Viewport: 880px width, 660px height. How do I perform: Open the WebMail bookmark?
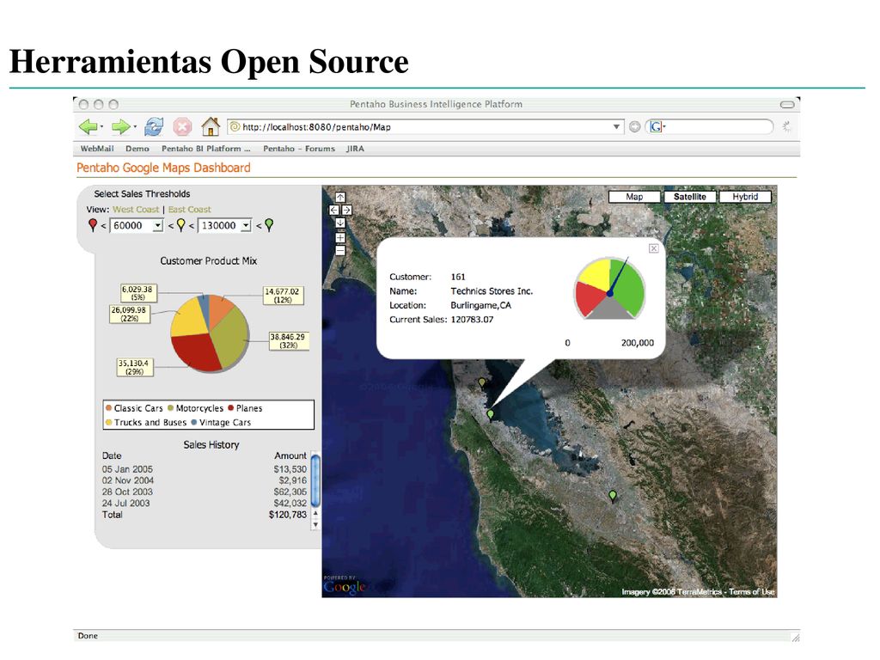point(96,149)
